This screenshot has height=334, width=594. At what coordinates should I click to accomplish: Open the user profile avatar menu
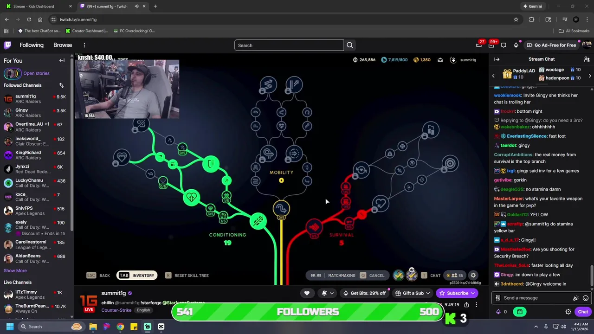pos(587,45)
